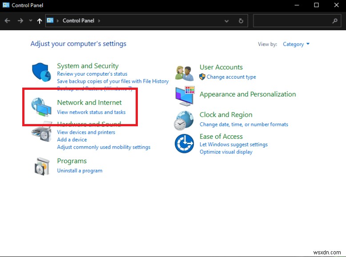The height and width of the screenshot is (257, 346).
Task: Open Adjust commonly used mobility settings
Action: [104, 147]
